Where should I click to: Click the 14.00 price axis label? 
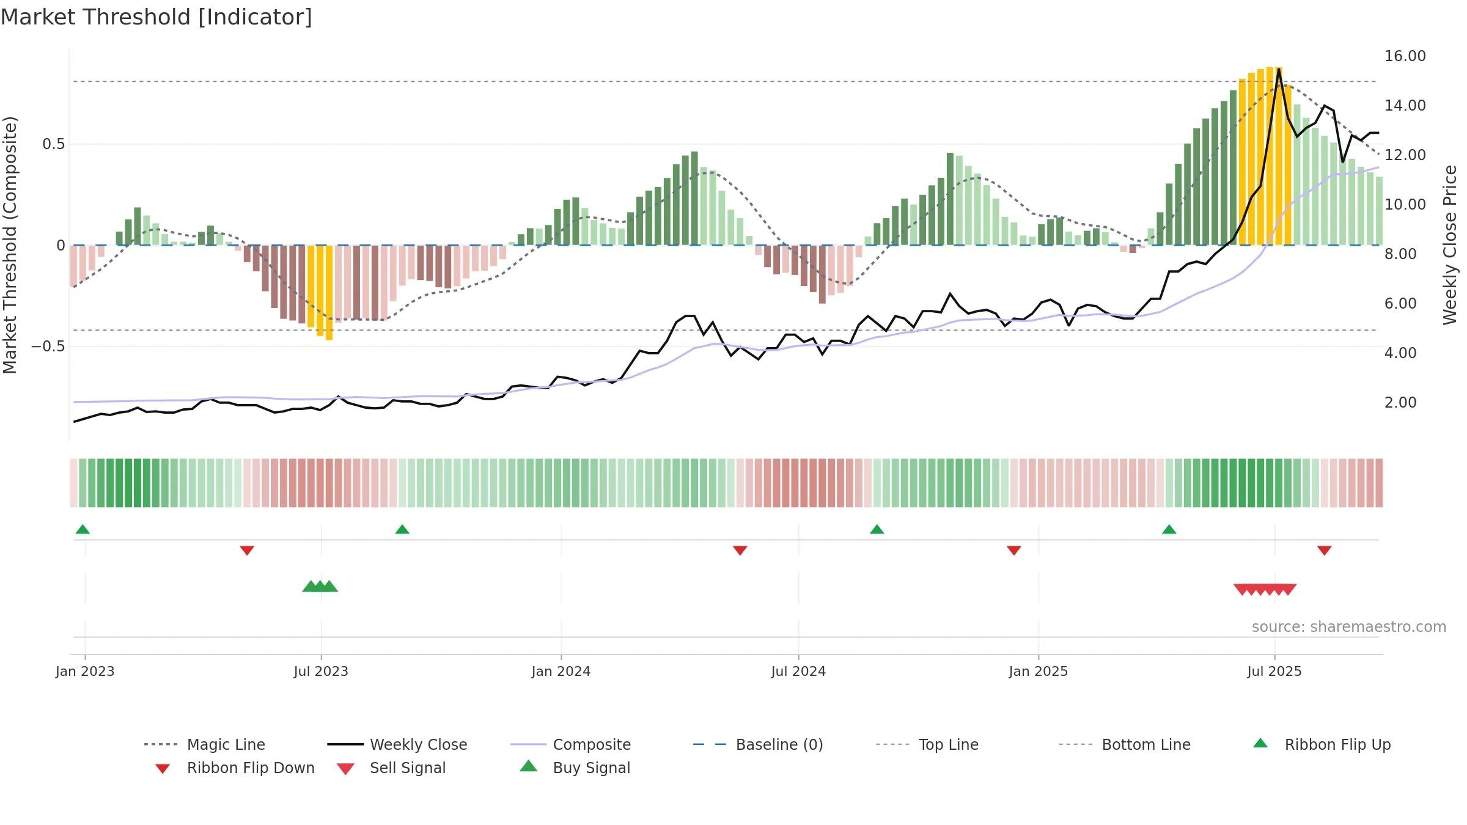1405,105
